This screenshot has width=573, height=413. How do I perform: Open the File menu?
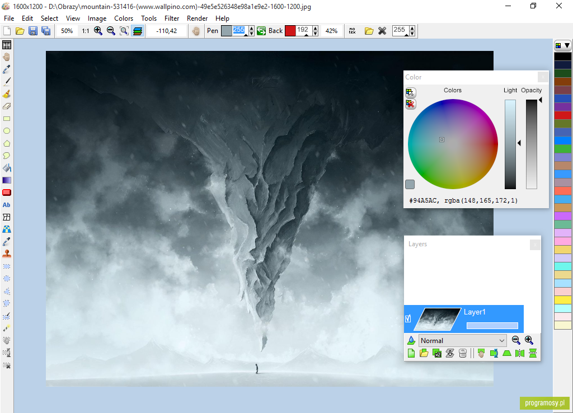click(x=9, y=18)
